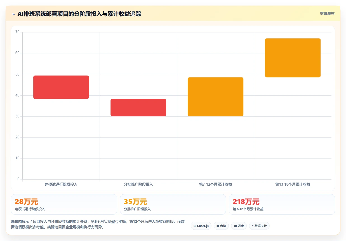The height and width of the screenshot is (241, 346).
Task: Click the x-axis label 分批推广阶段投入
Action: [138, 184]
